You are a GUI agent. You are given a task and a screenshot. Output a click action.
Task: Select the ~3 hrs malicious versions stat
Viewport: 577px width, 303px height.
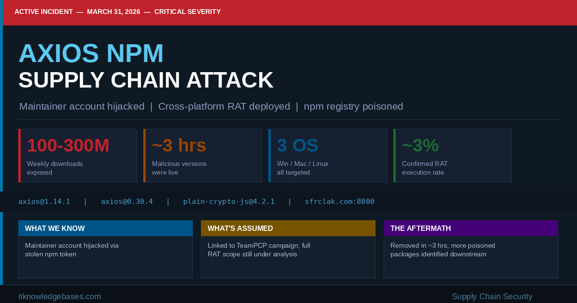point(202,155)
